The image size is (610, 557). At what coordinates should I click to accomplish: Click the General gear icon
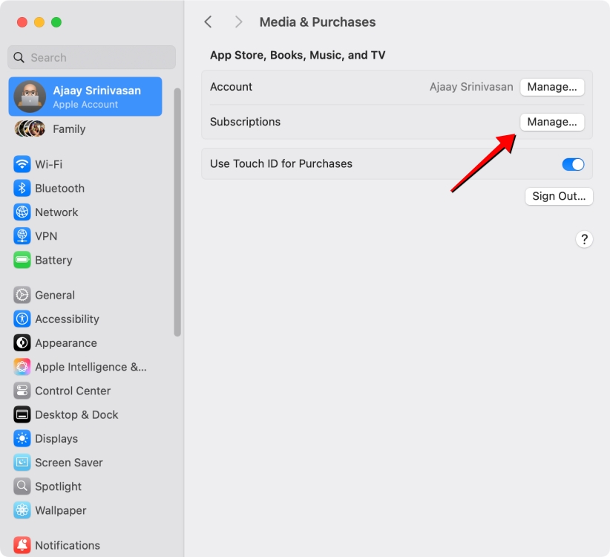(x=22, y=295)
